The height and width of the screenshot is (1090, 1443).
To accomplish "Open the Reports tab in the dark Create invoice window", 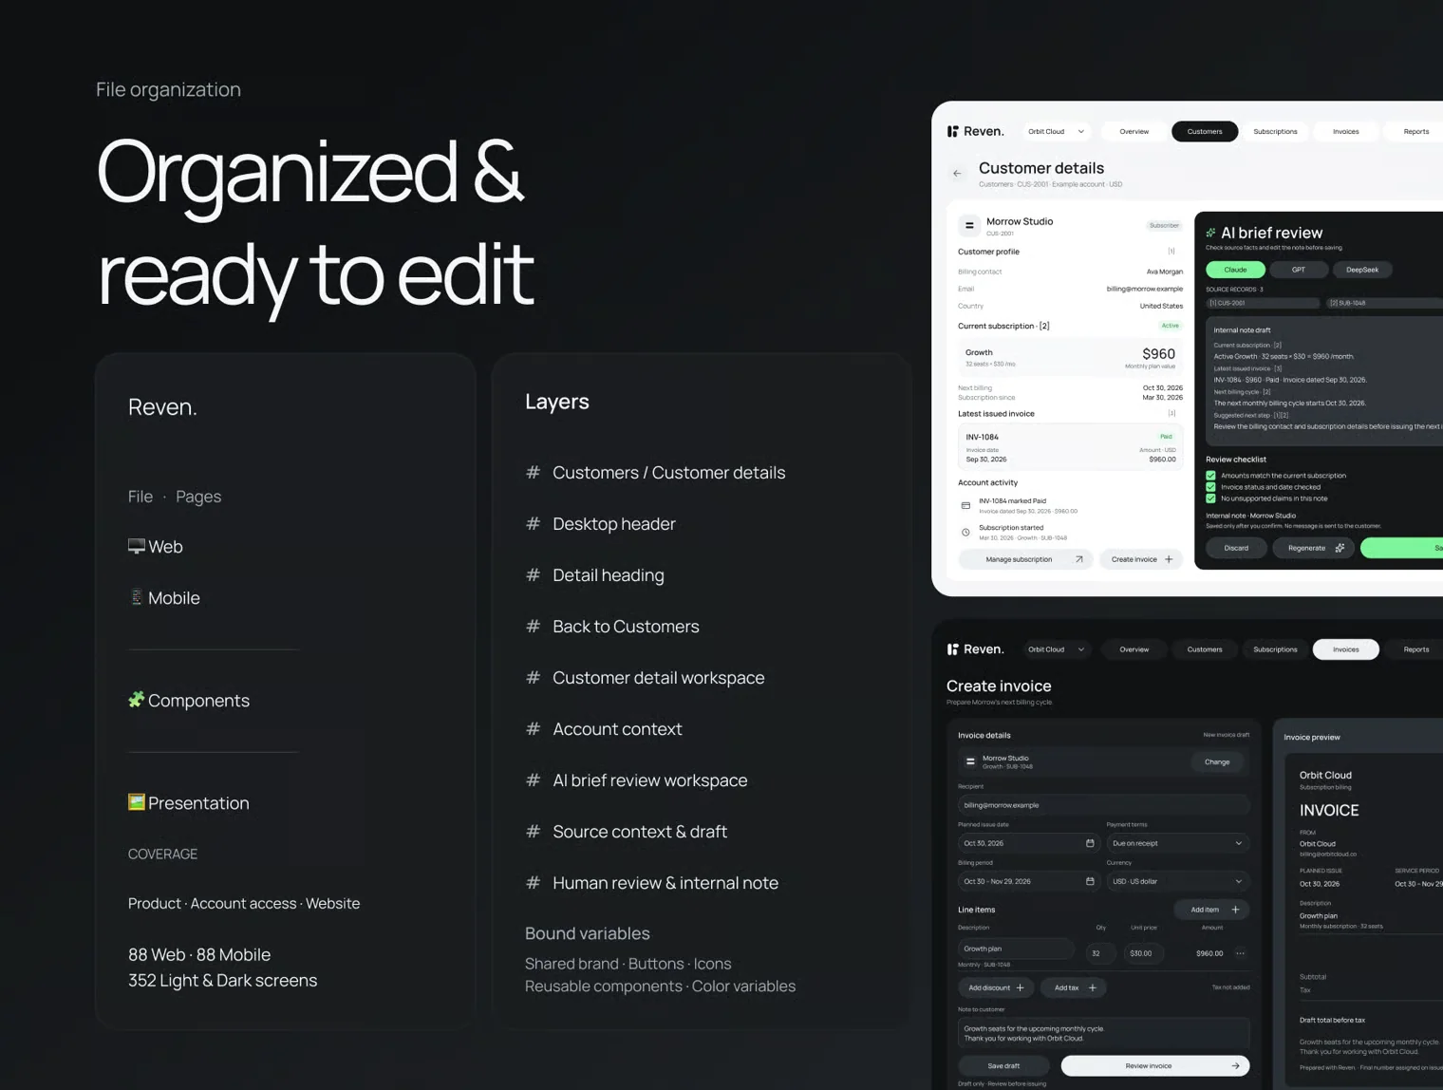I will click(1415, 649).
